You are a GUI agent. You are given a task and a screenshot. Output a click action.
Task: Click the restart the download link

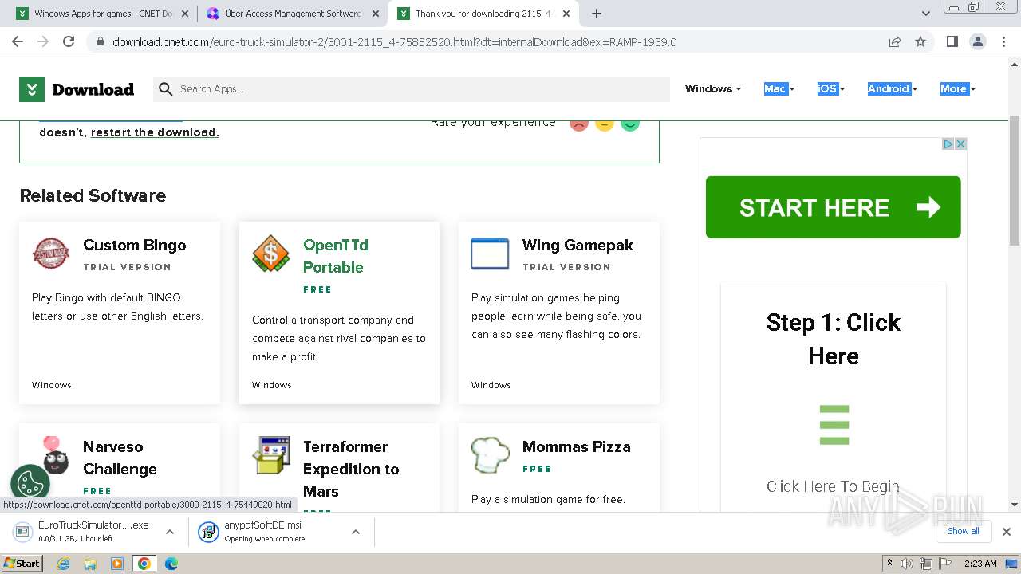[x=155, y=132]
